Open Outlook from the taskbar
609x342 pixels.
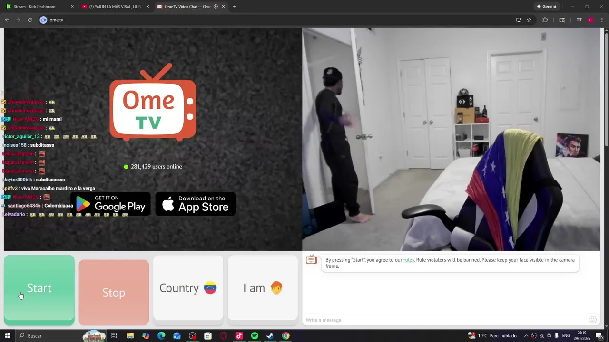click(x=177, y=336)
